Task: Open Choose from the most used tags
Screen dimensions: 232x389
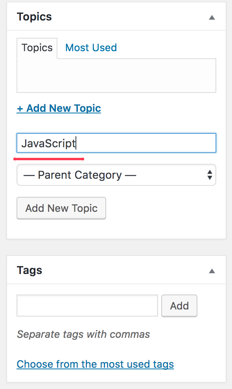Action: 95,364
